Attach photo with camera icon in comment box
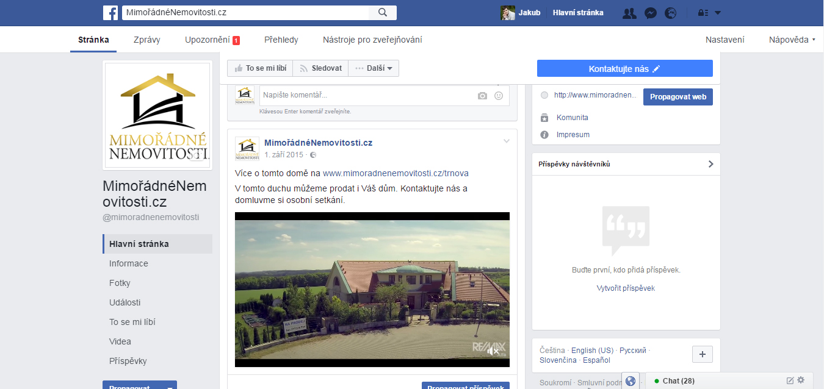This screenshot has height=389, width=824. click(483, 96)
